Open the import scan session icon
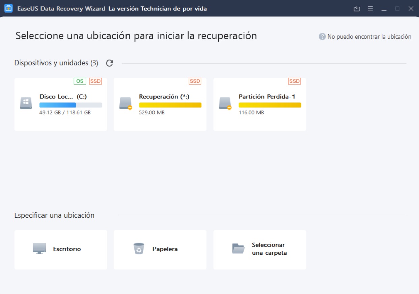Image resolution: width=419 pixels, height=294 pixels. (x=357, y=9)
